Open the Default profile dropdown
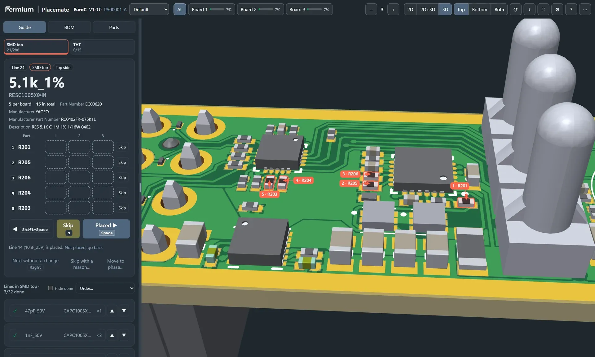595x357 pixels. pyautogui.click(x=149, y=10)
